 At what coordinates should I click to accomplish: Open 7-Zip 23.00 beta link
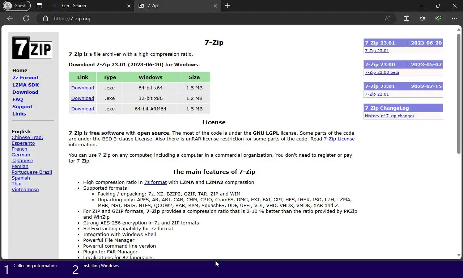382,72
